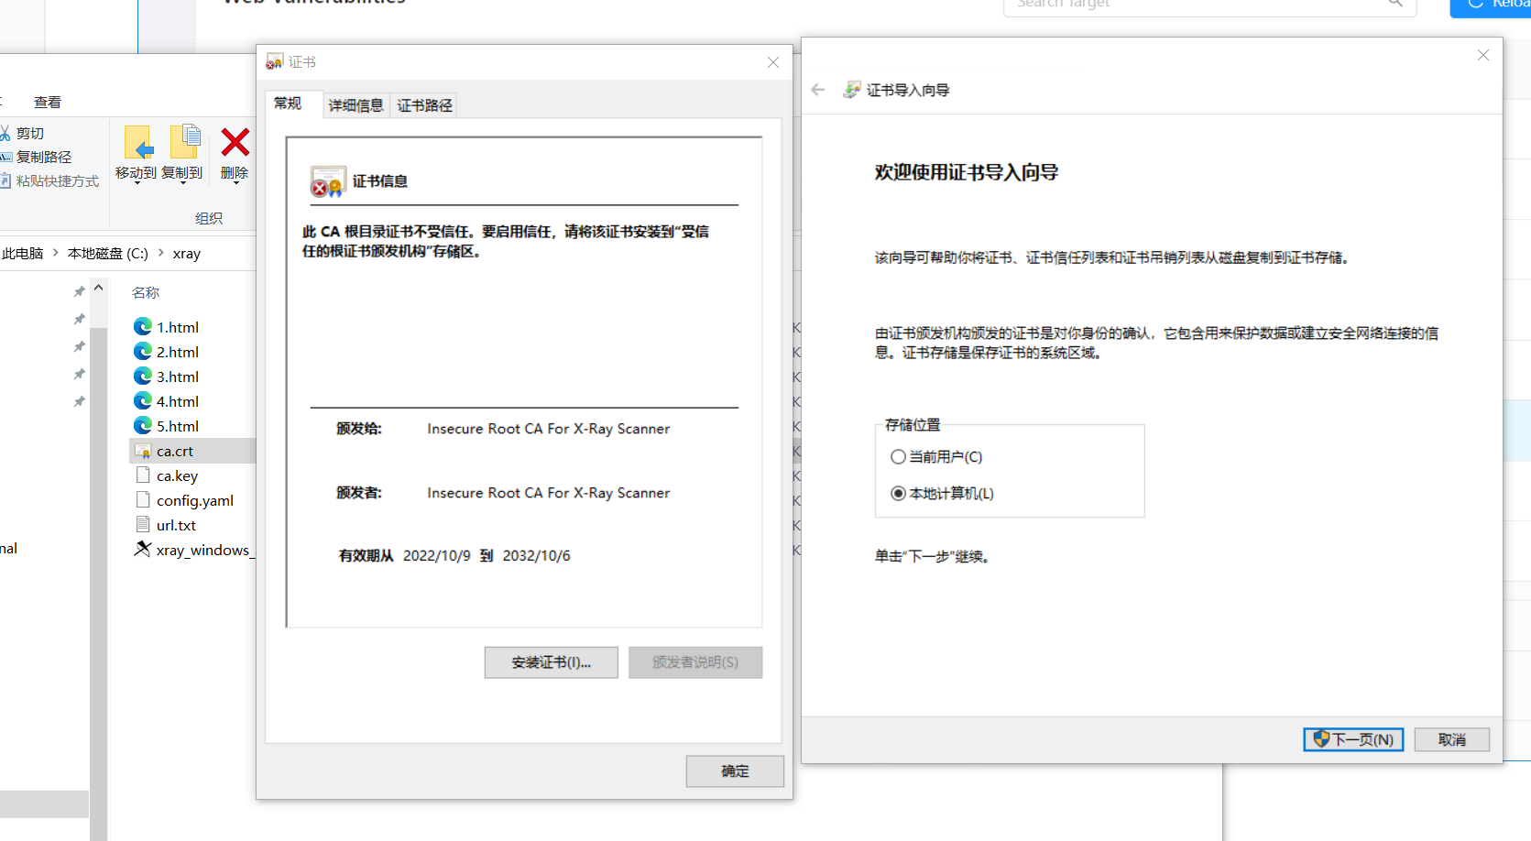Click OK in the certificate dialog

(734, 770)
